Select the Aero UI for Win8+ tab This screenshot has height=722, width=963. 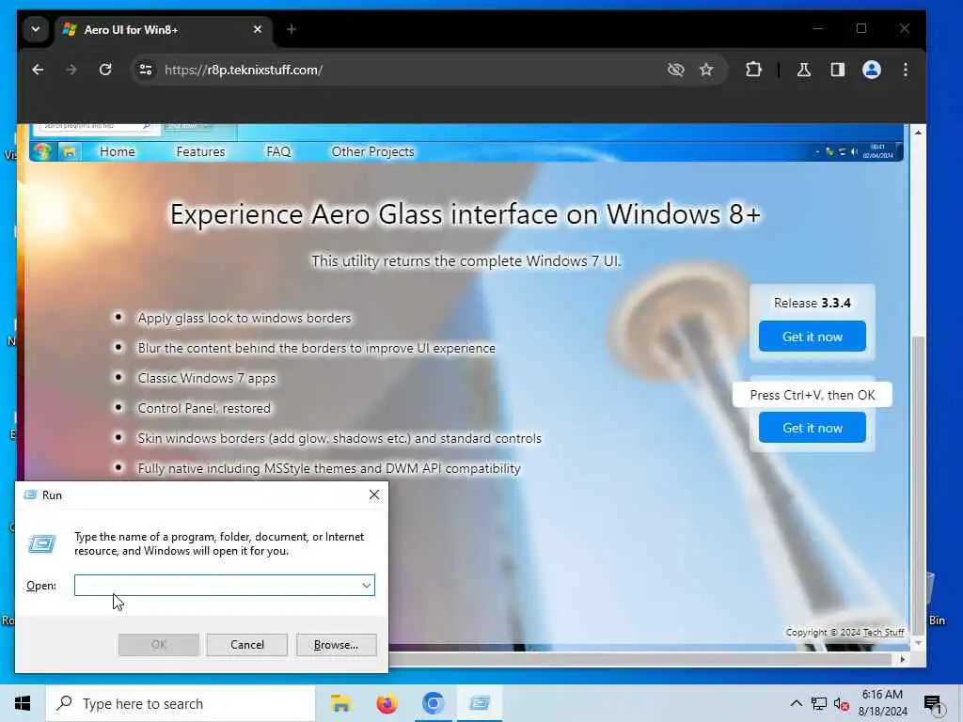[164, 30]
